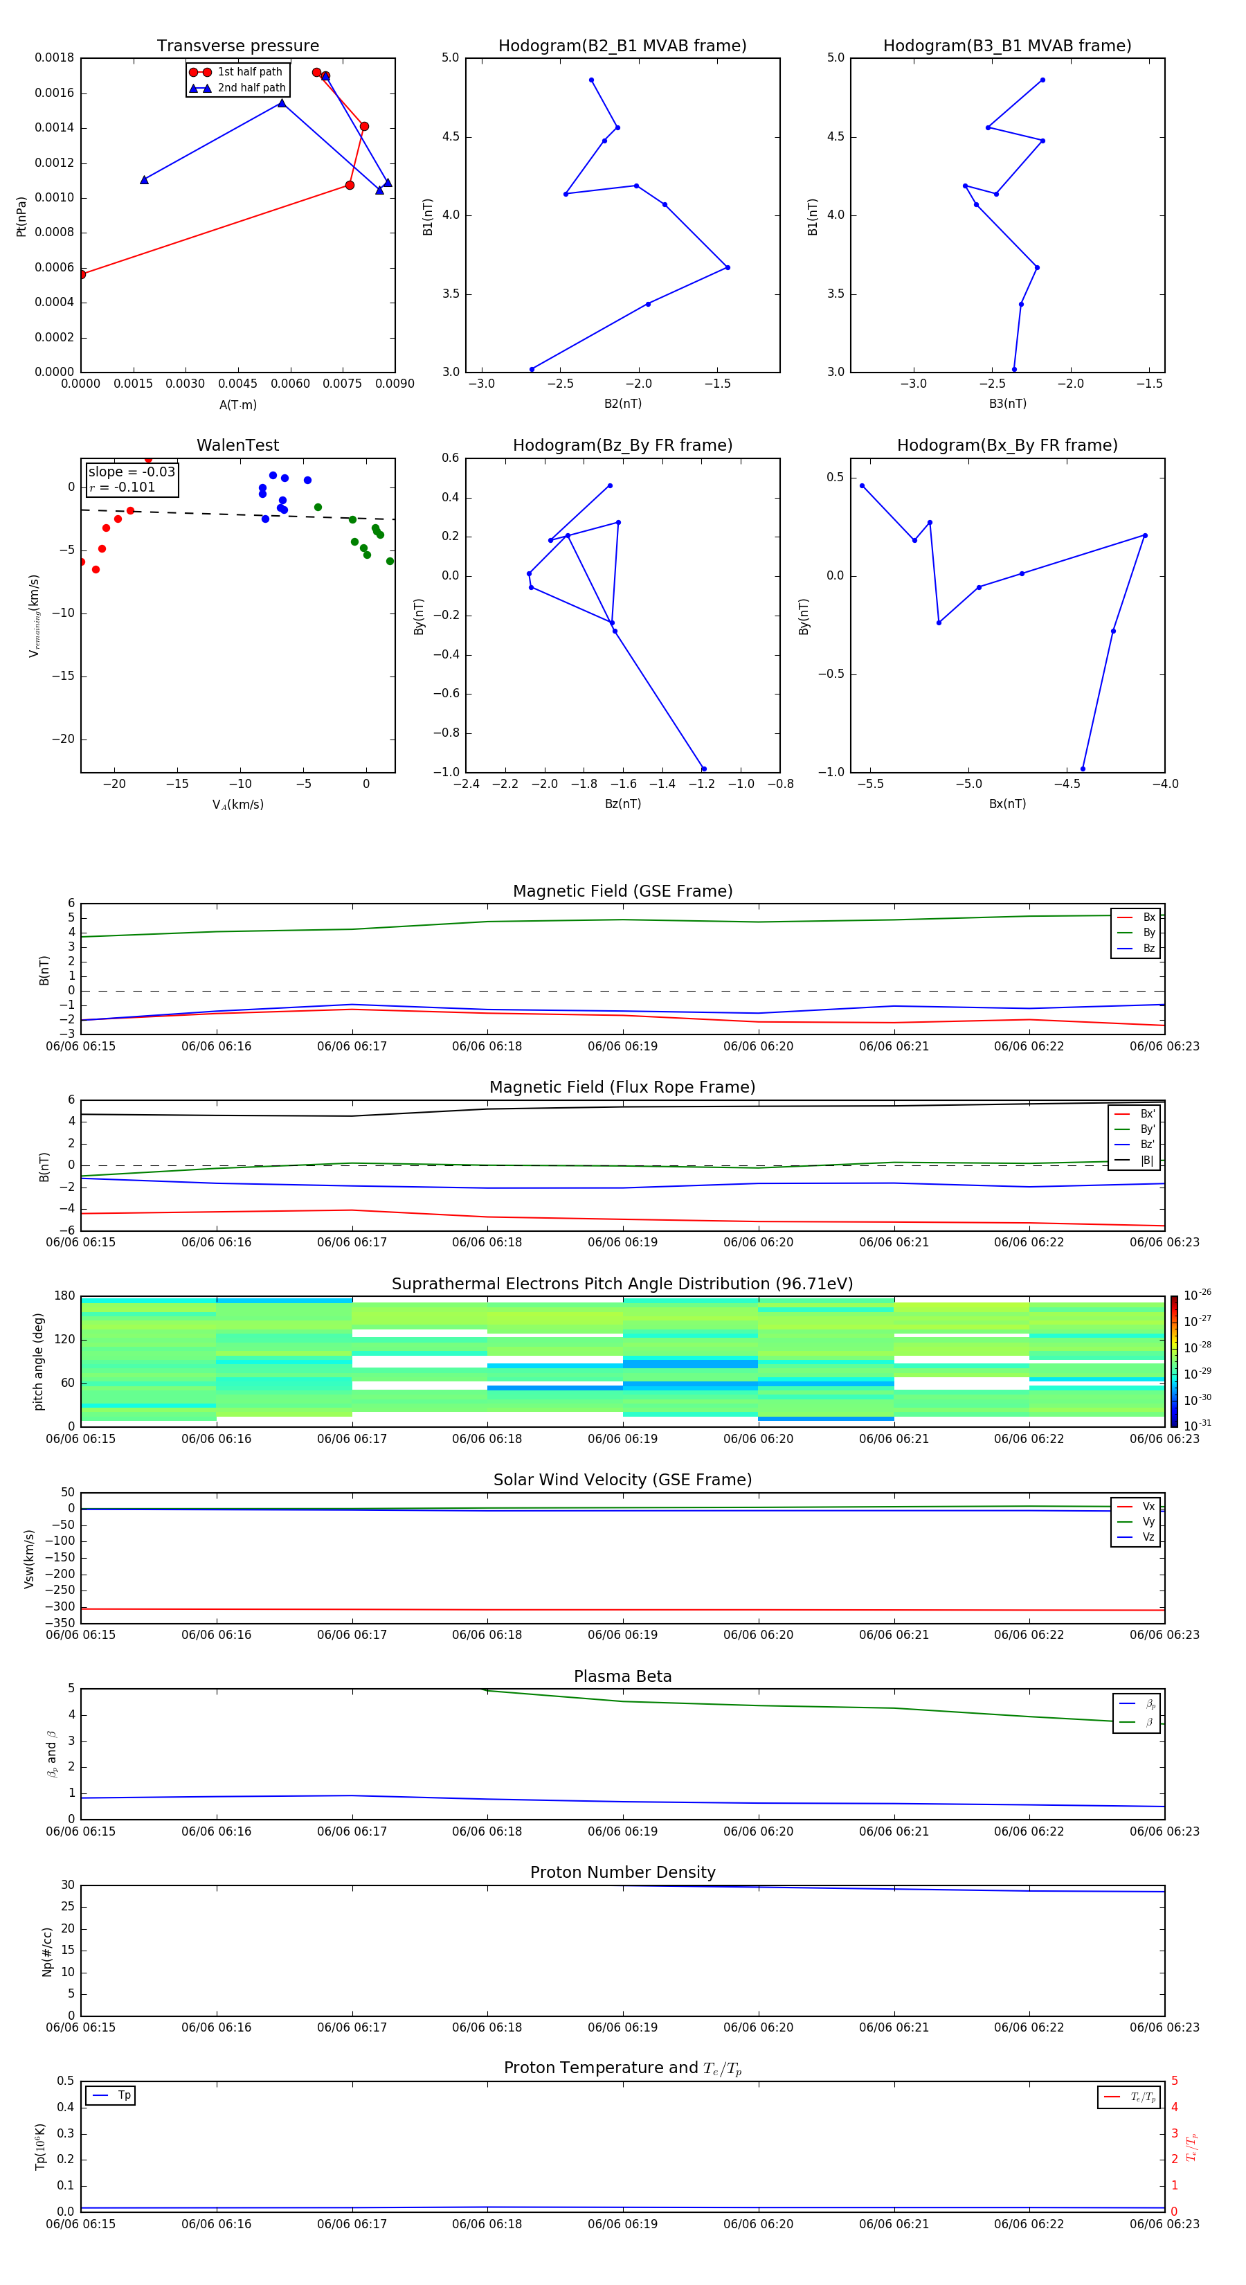The image size is (1246, 2285).
Task: Click the Suprathermal Electrons Pitch Angle Distribution title
Action: point(622,1284)
